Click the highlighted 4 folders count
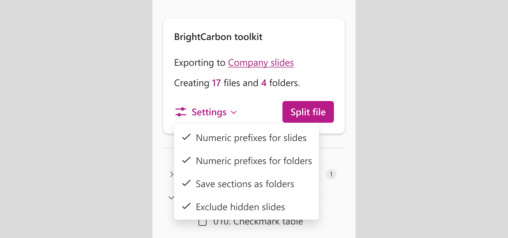508x238 pixels. [x=263, y=83]
